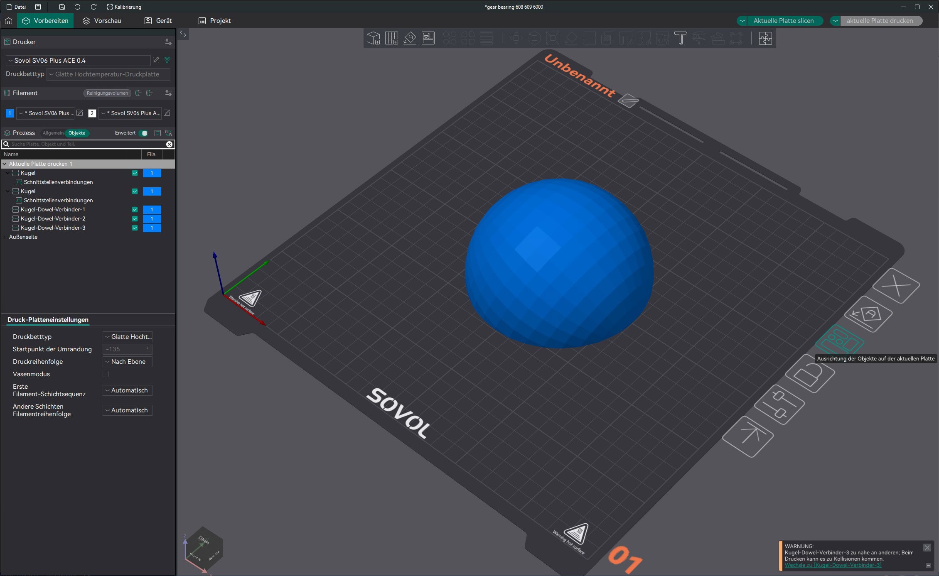This screenshot has height=576, width=939.
Task: Enable the Vasenmodus checkbox
Action: click(106, 374)
